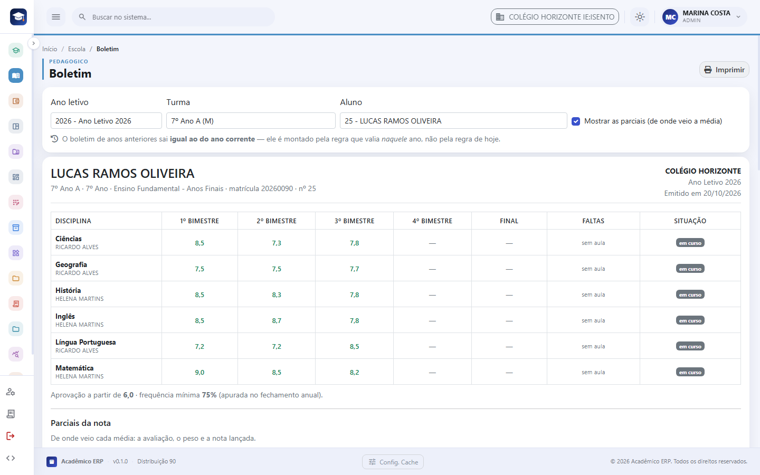The width and height of the screenshot is (760, 475).
Task: Open the Marina Costa user menu
Action: [704, 17]
